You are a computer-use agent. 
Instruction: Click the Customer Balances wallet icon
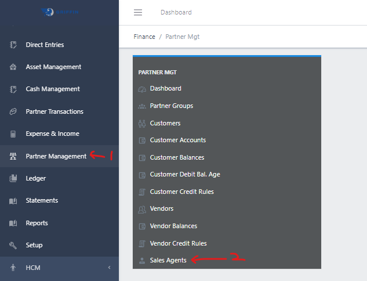142,158
